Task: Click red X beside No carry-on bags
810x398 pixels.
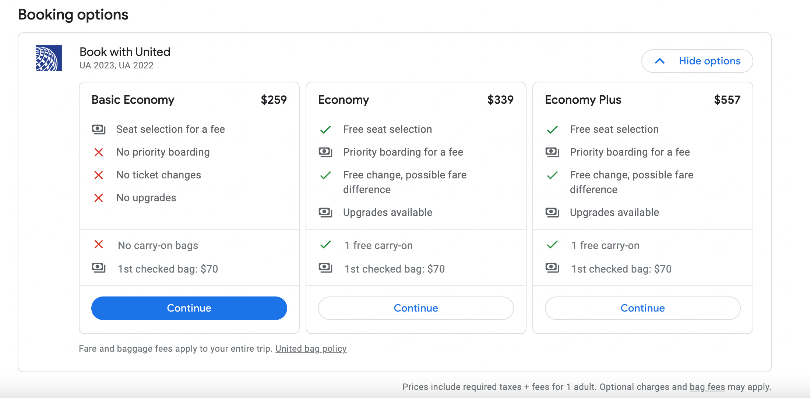Action: (99, 245)
